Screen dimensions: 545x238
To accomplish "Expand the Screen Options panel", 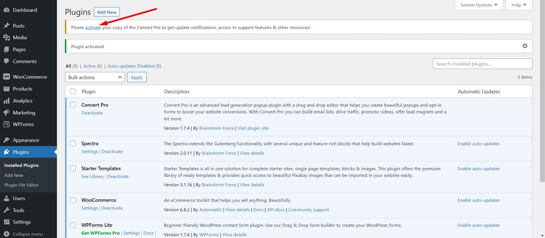I will [479, 5].
